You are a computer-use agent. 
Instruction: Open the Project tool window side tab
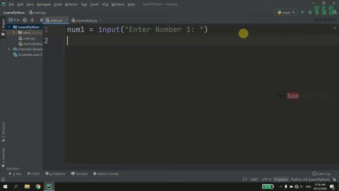click(3, 27)
